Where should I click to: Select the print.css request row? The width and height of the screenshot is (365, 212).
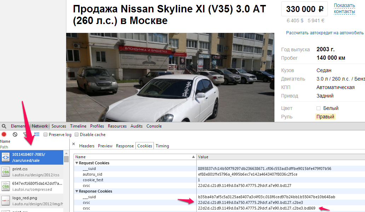point(32,172)
